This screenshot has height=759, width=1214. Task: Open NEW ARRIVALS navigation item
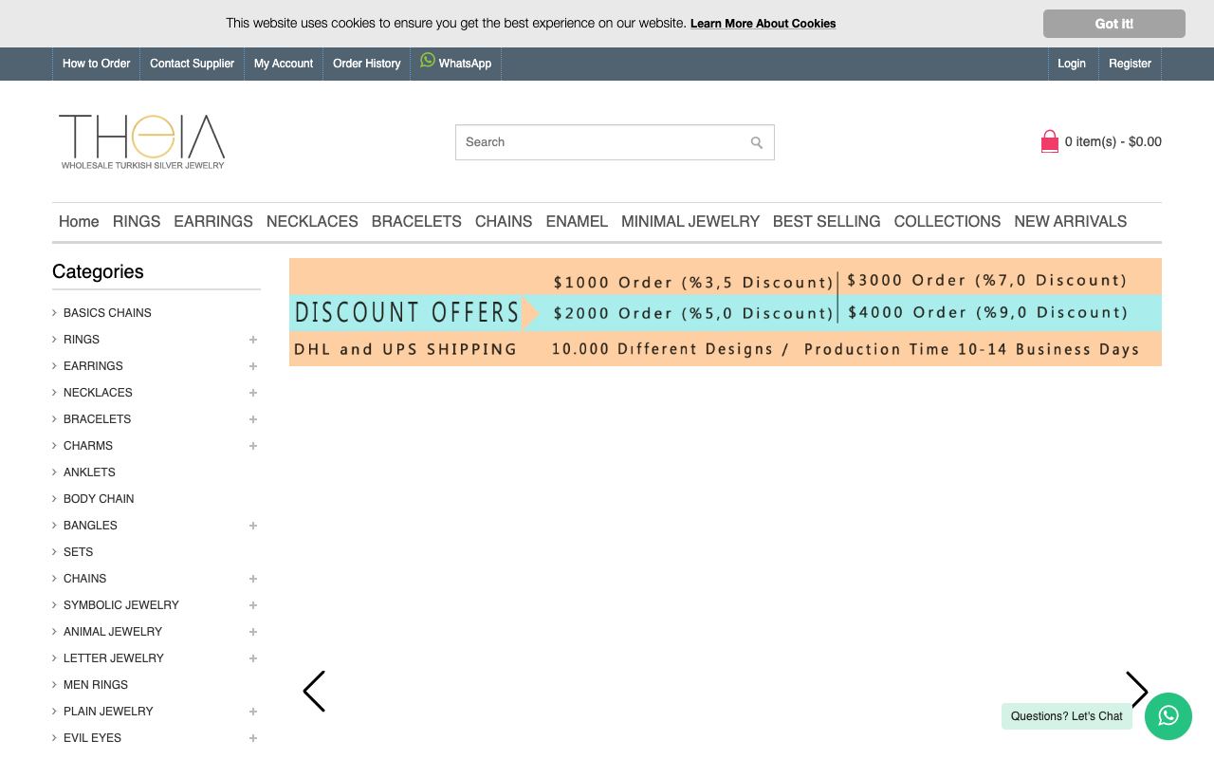coord(1071,221)
